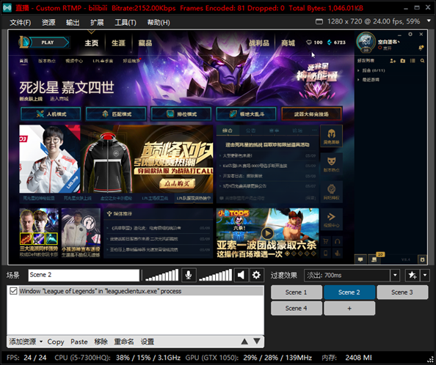Click the missions icon with 10 badge
Image resolution: width=436 pixels, height=365 pixels.
(374, 259)
